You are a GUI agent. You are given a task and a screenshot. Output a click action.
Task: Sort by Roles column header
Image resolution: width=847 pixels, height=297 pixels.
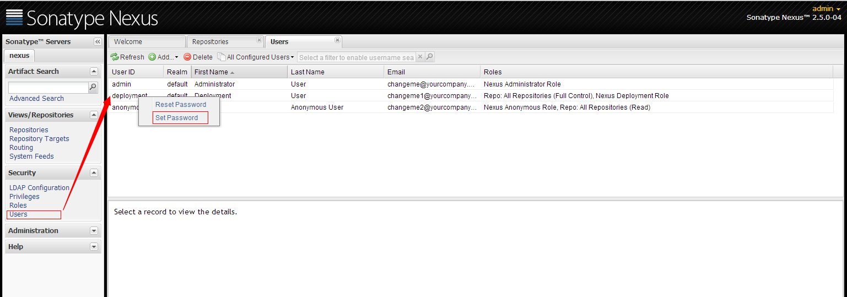(656, 72)
